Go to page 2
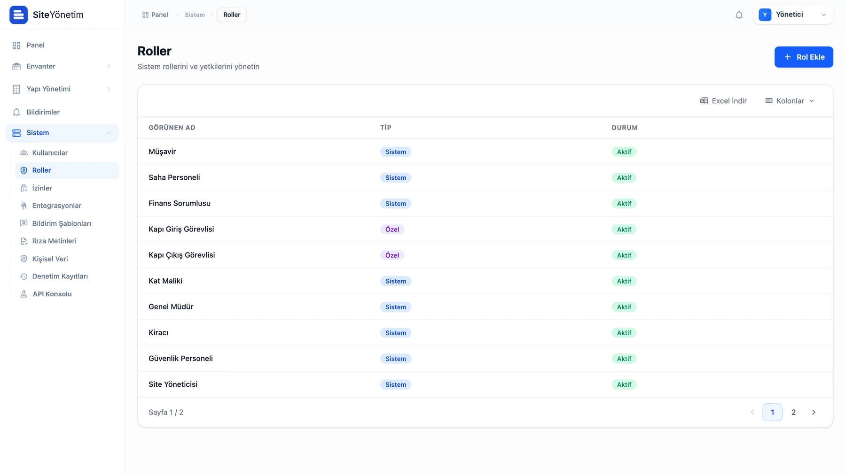Image resolution: width=846 pixels, height=475 pixels. [793, 412]
